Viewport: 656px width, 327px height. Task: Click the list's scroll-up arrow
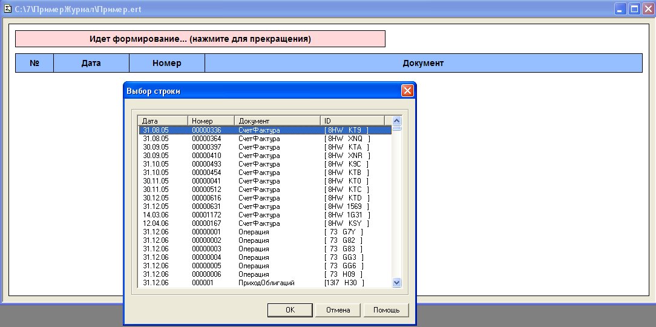(397, 121)
